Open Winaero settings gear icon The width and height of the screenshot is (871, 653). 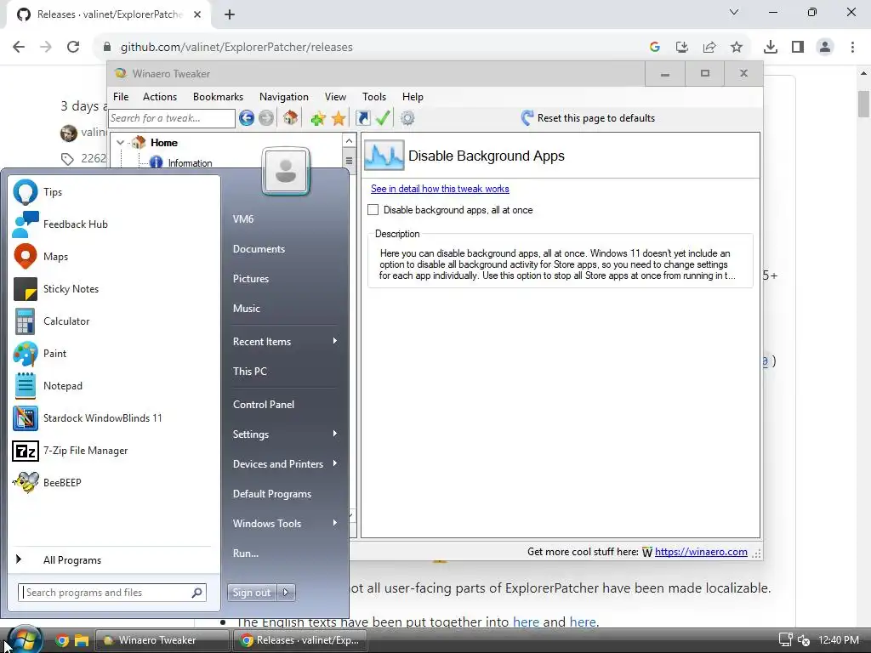click(407, 117)
